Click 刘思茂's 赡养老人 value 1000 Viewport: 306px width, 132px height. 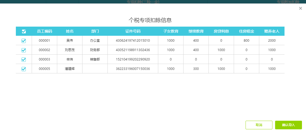pyautogui.click(x=272, y=50)
